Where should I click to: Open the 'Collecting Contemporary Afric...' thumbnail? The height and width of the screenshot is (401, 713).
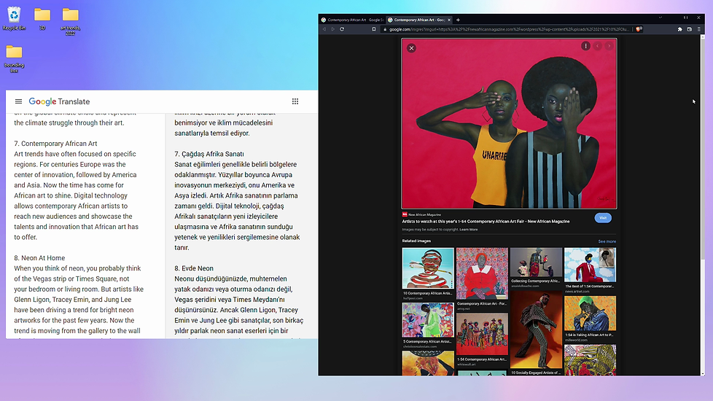536,262
